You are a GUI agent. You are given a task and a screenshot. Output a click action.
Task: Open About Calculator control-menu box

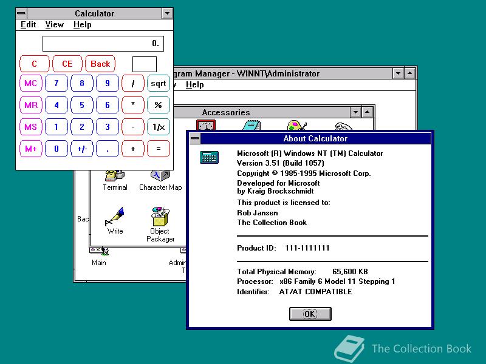(195, 138)
